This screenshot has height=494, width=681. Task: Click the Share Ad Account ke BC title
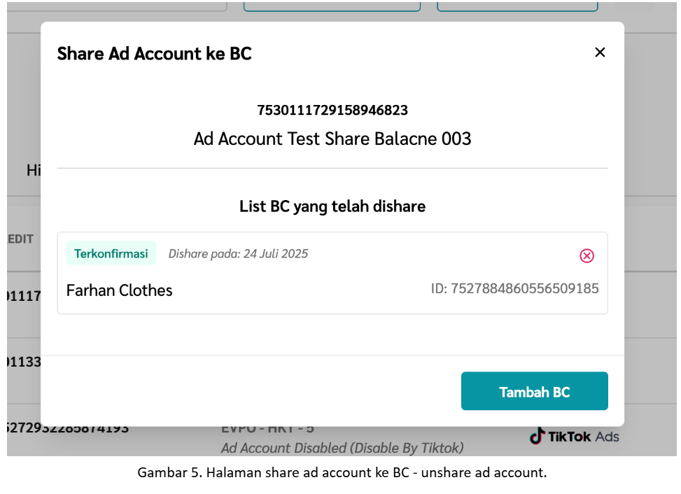154,54
